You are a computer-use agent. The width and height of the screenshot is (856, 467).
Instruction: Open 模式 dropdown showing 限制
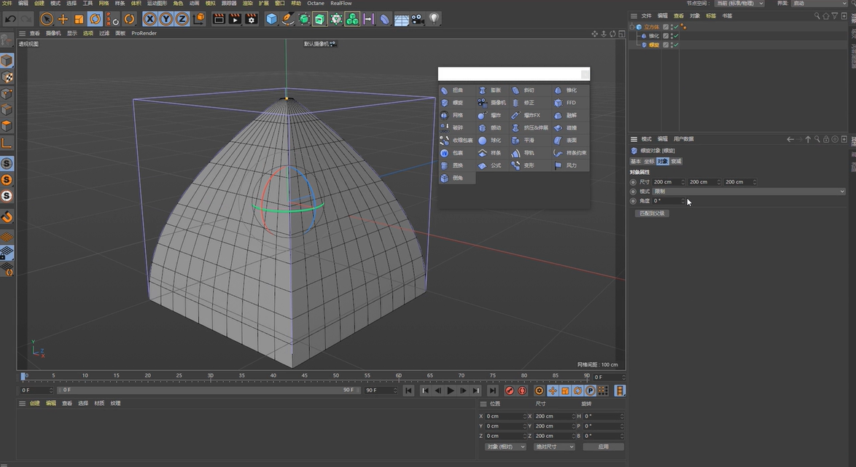coord(749,192)
